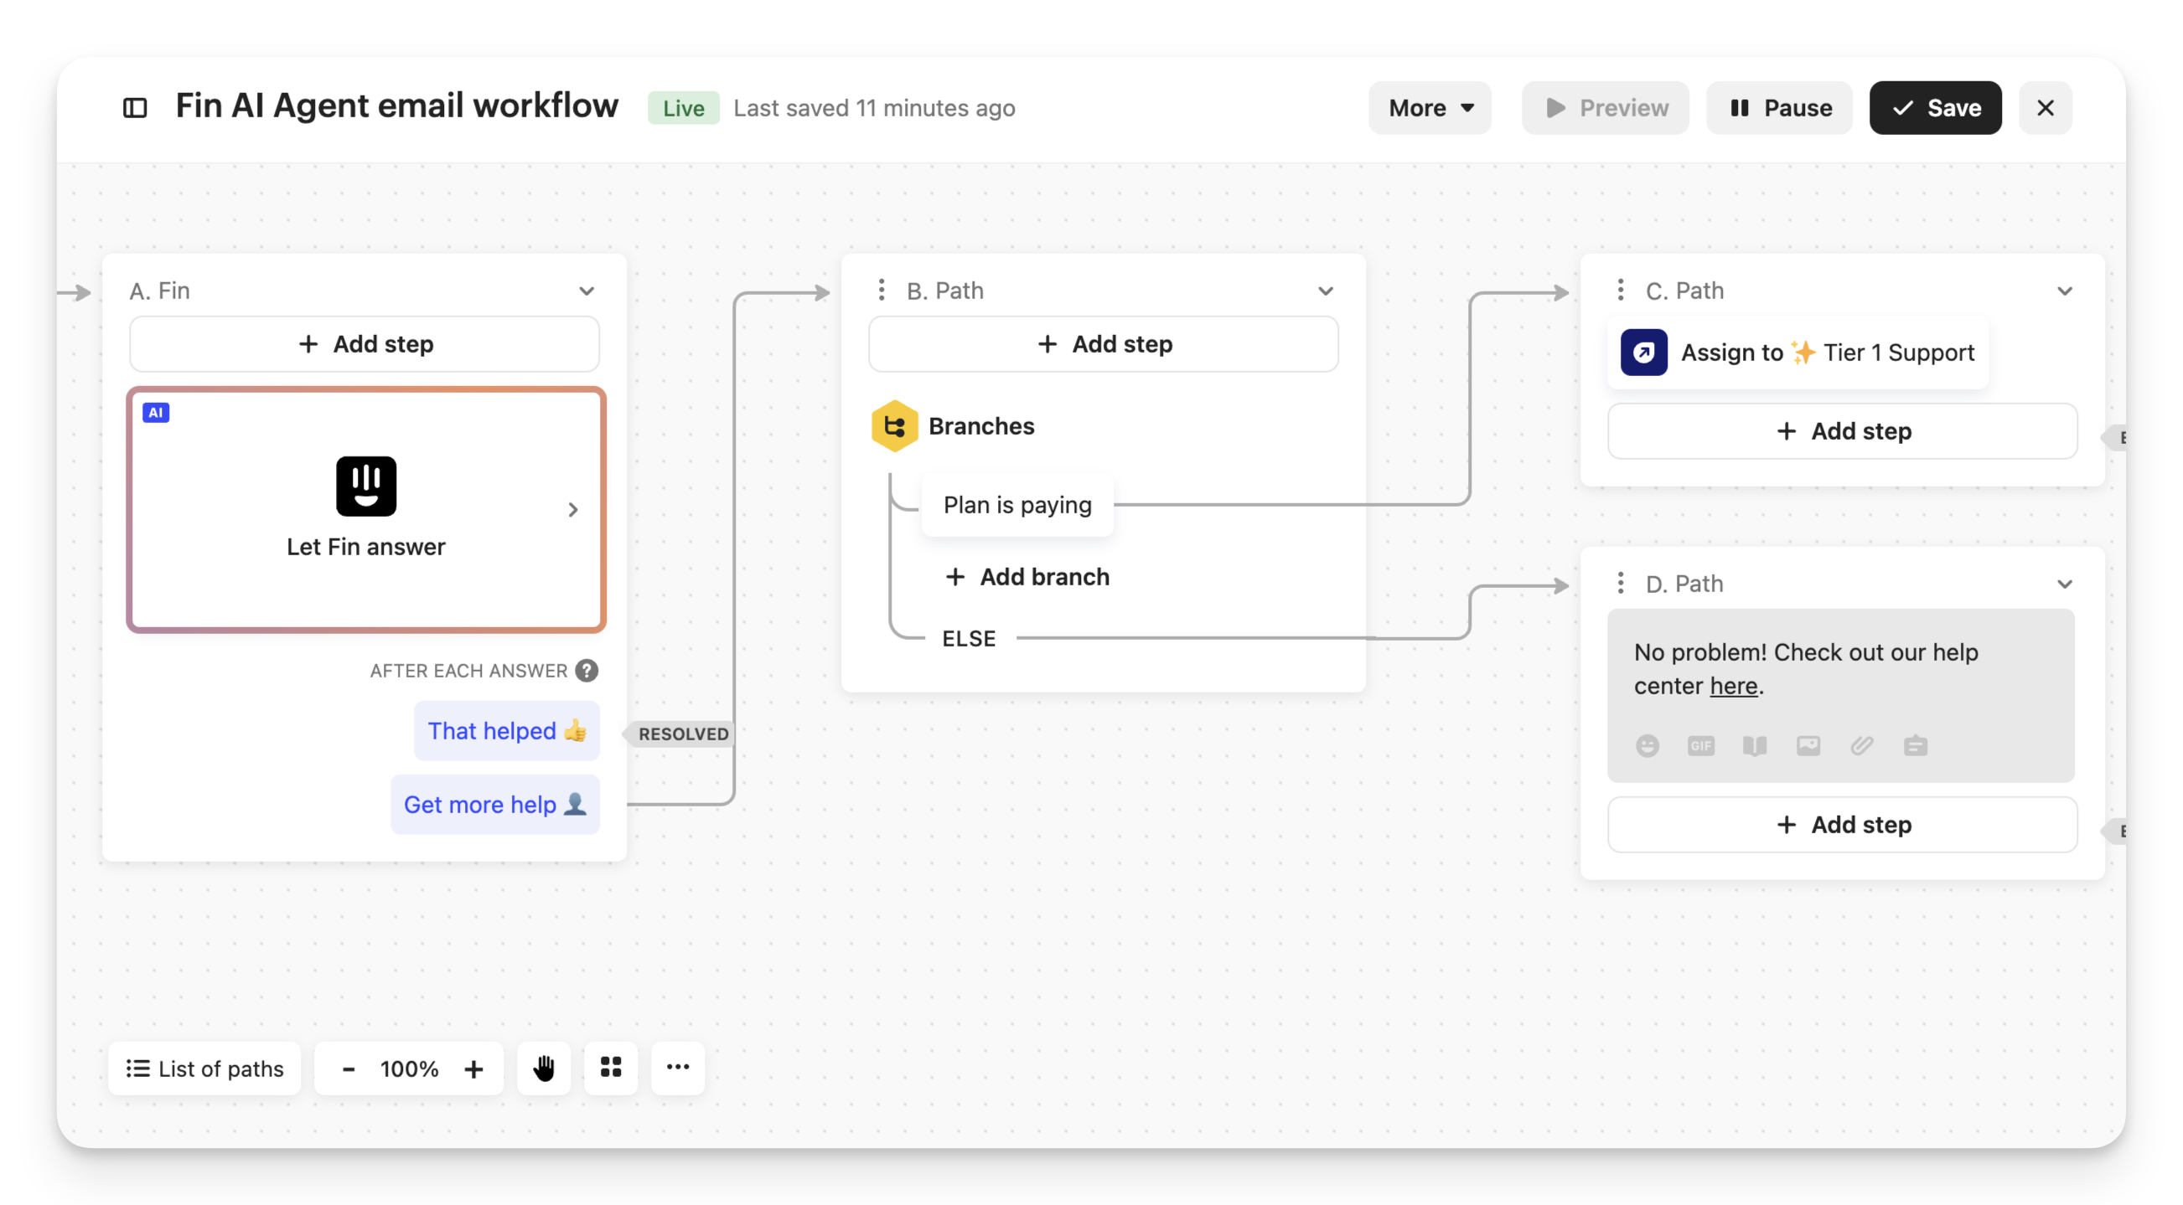Insert image in D. Path message

coord(1808,745)
